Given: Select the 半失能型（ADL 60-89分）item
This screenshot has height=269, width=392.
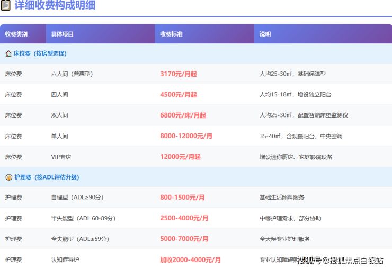Looking at the screenshot, I should [x=83, y=218].
